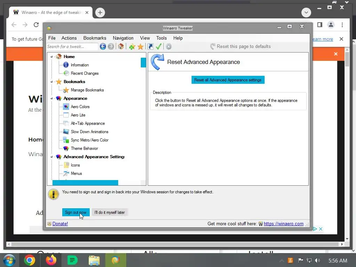The width and height of the screenshot is (356, 267).
Task: Show hidden system tray icons arrow
Action: click(x=282, y=261)
